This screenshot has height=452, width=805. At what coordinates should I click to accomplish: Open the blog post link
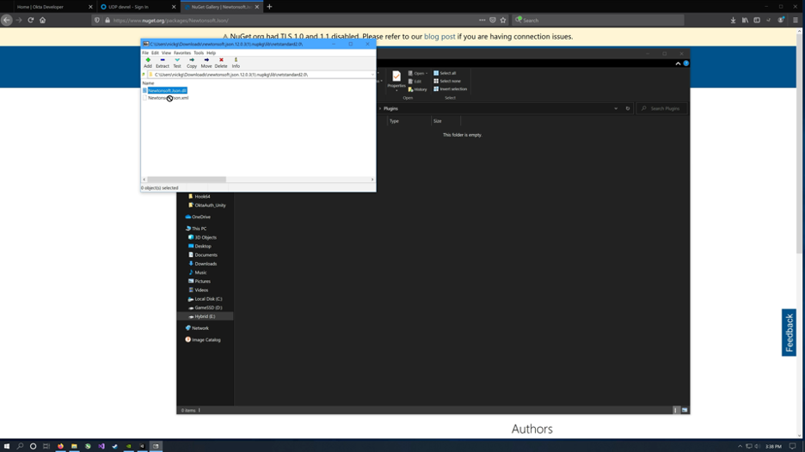point(439,37)
